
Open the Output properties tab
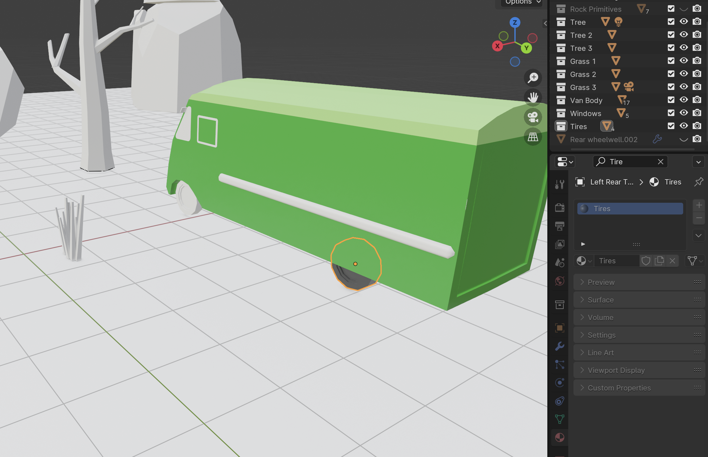point(560,226)
